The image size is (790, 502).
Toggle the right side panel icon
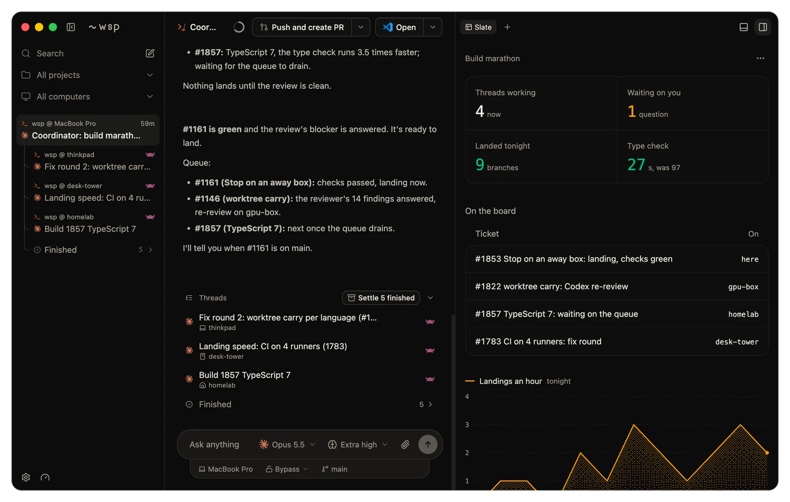pos(763,27)
